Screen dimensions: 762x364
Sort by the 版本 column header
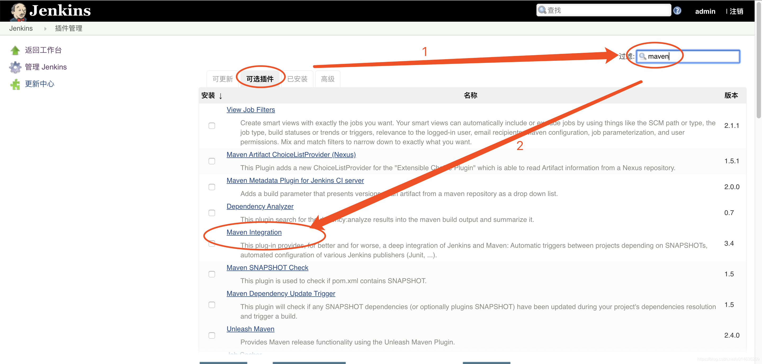coord(731,96)
